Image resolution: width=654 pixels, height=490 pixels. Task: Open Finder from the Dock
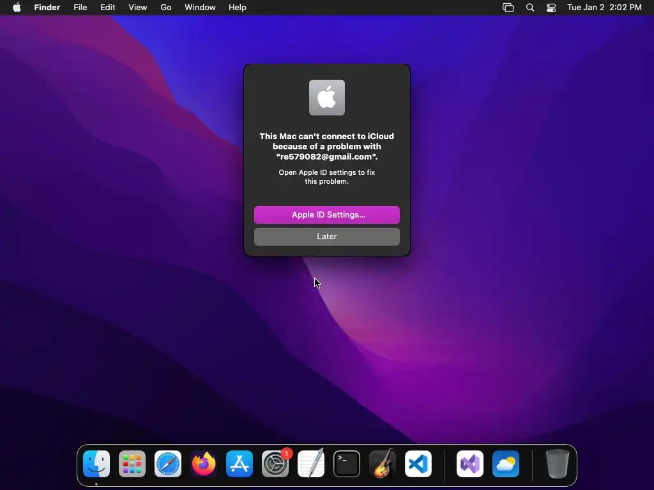coord(96,464)
